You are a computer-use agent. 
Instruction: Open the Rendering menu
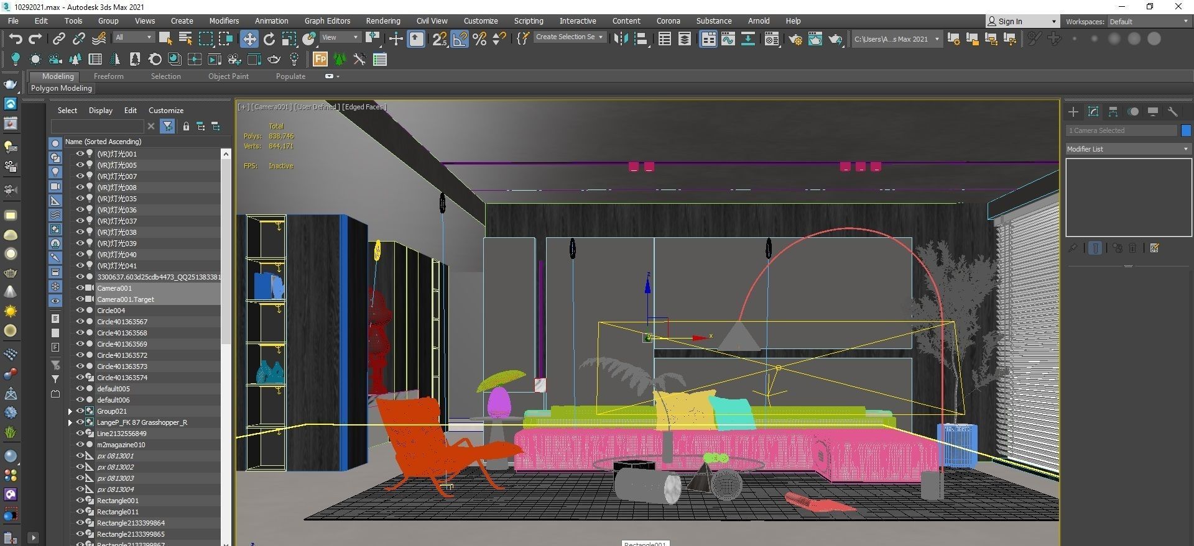(x=383, y=21)
